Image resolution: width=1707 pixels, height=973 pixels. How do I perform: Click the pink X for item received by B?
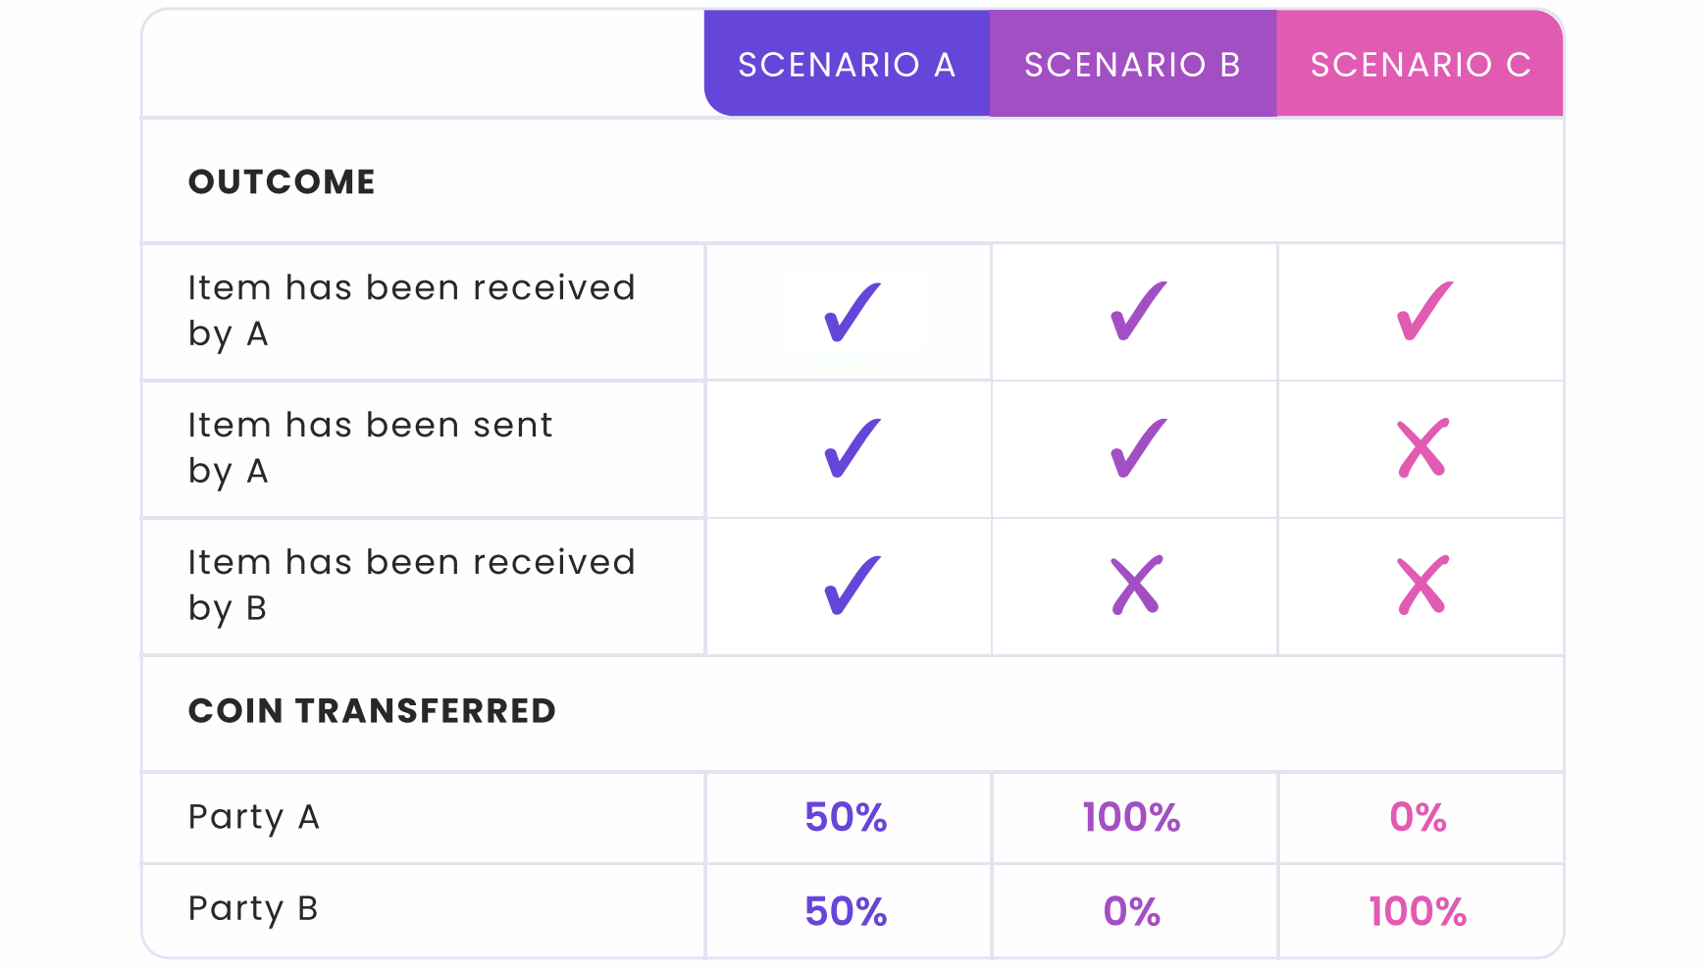click(x=1422, y=586)
